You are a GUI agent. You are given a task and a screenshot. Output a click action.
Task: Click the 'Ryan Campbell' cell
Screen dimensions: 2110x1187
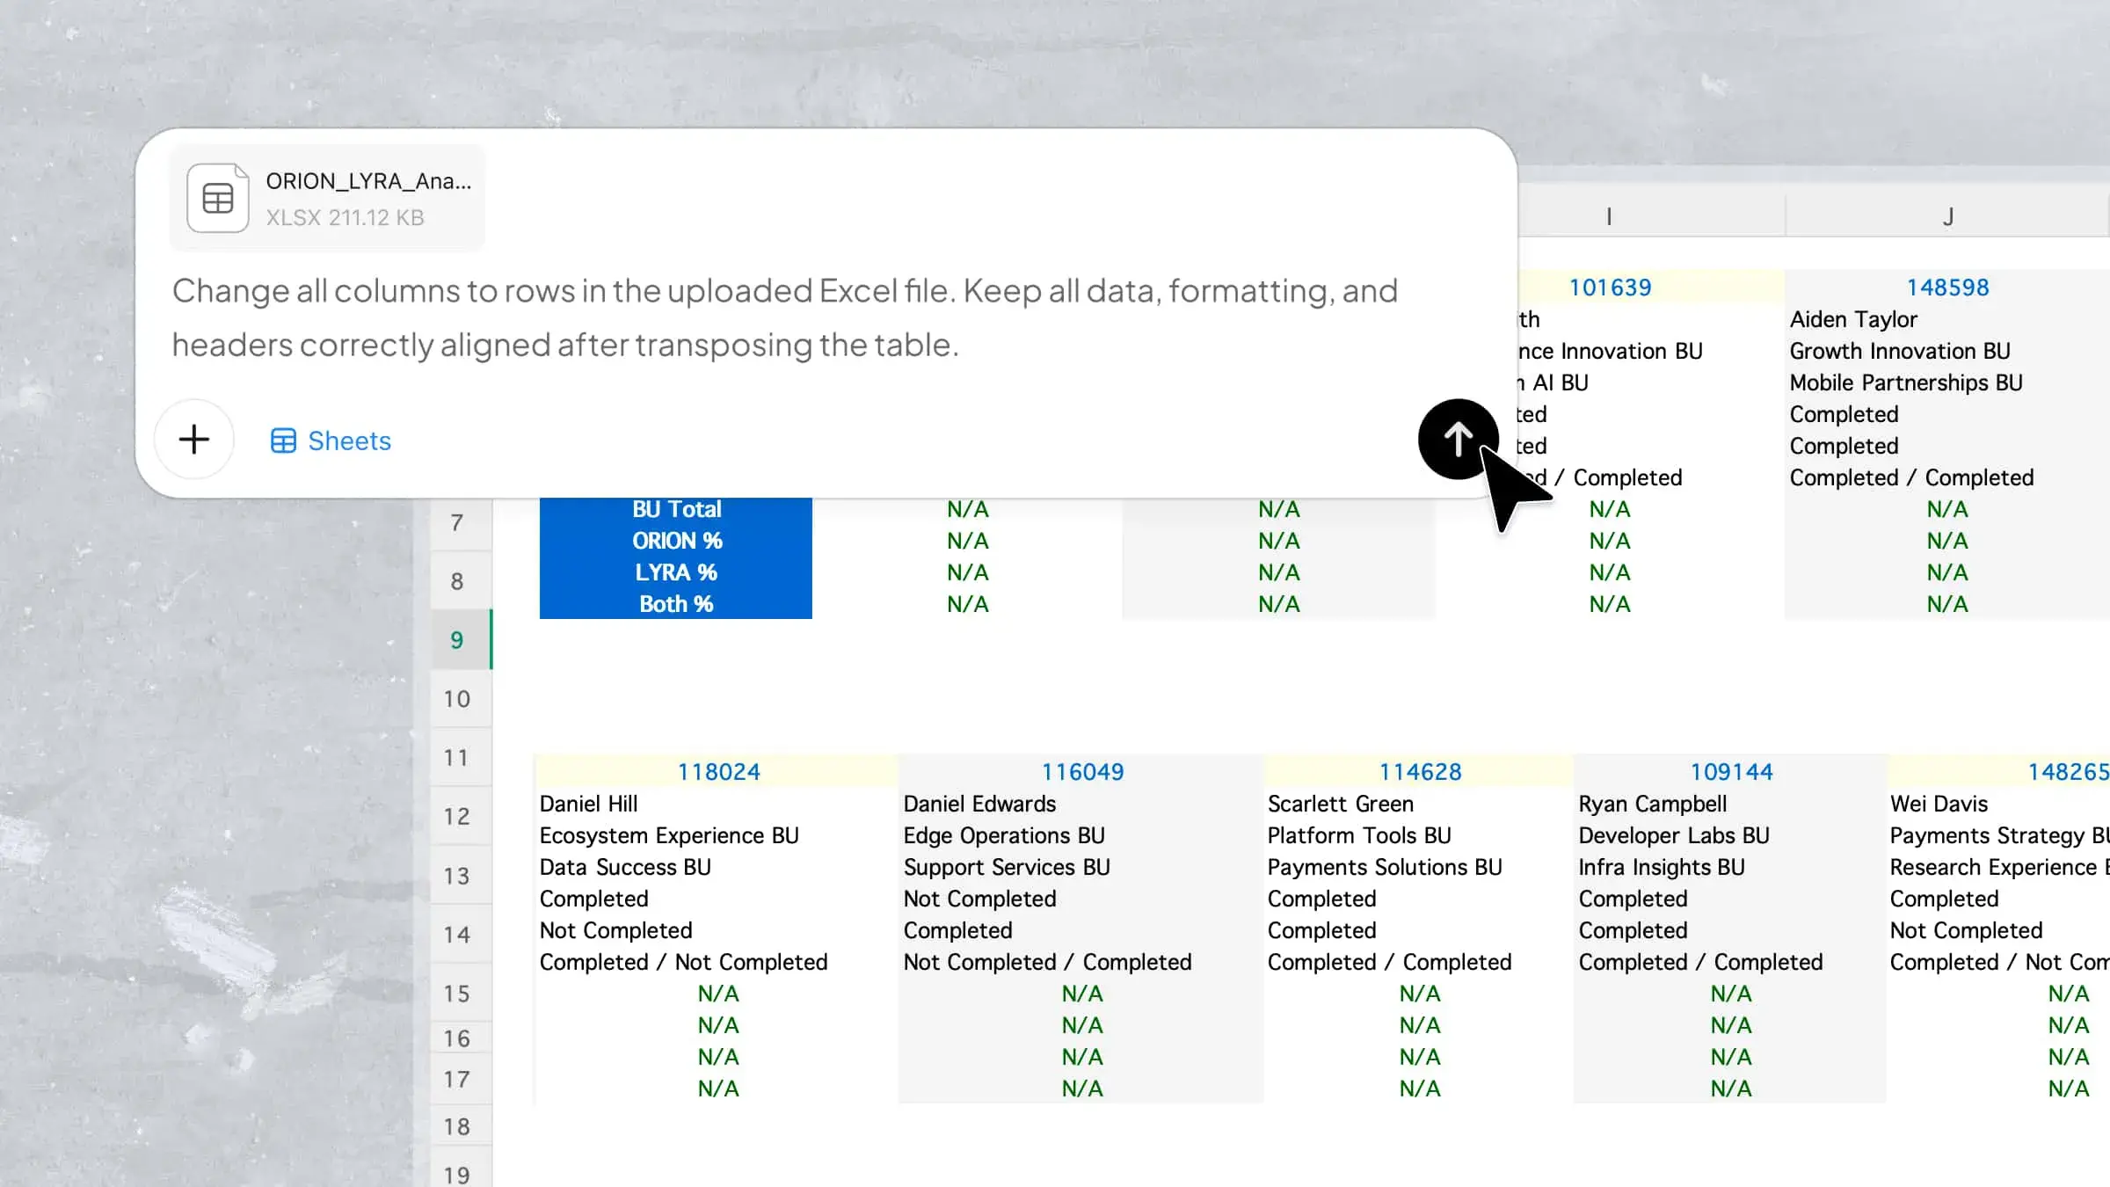click(1652, 804)
